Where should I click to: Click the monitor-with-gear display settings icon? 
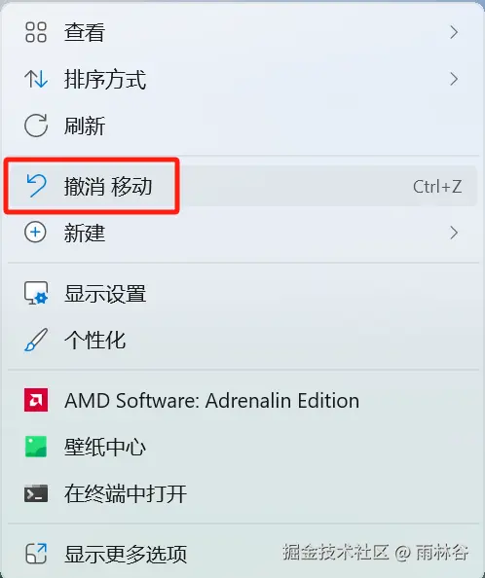(x=36, y=293)
